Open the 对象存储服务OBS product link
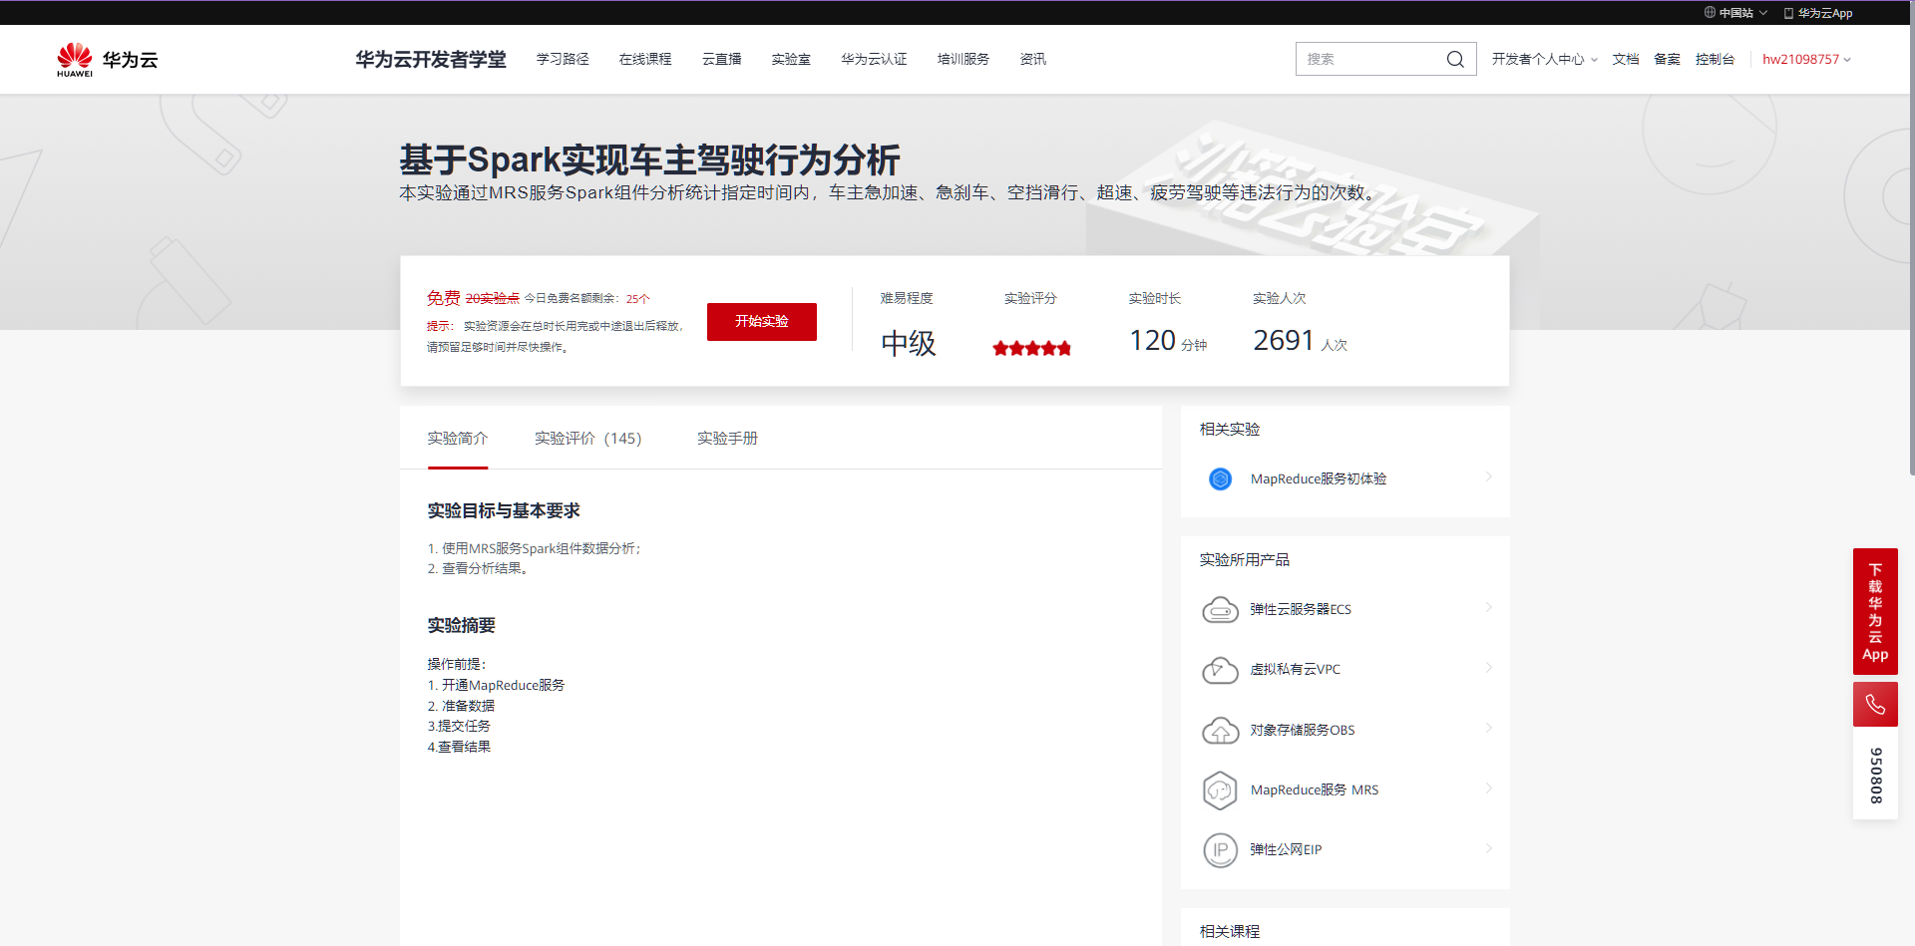Viewport: 1915px width, 946px height. tap(1303, 730)
